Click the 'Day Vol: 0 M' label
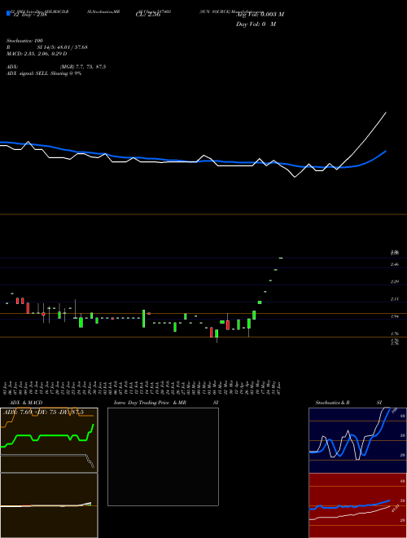This screenshot has width=407, height=538. click(x=256, y=24)
